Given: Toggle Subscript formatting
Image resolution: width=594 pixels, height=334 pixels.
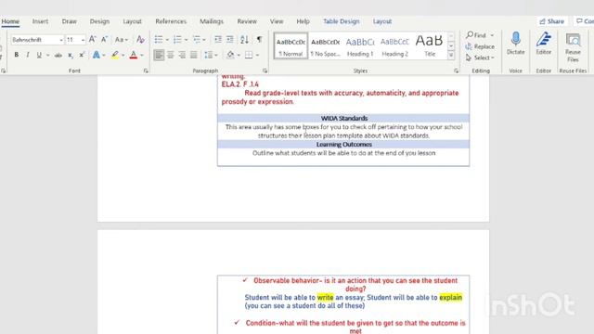Looking at the screenshot, I should [71, 56].
